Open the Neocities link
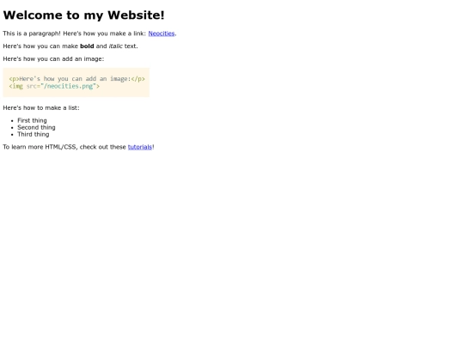This screenshot has width=464, height=348. [162, 34]
